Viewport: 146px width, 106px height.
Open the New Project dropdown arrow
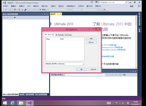(17, 10)
